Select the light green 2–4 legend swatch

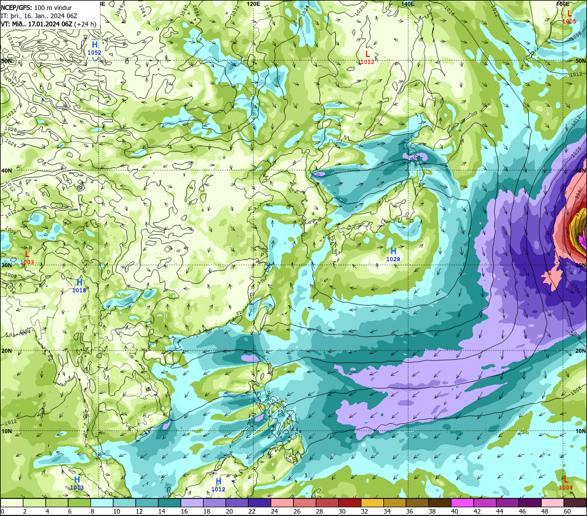click(x=34, y=502)
